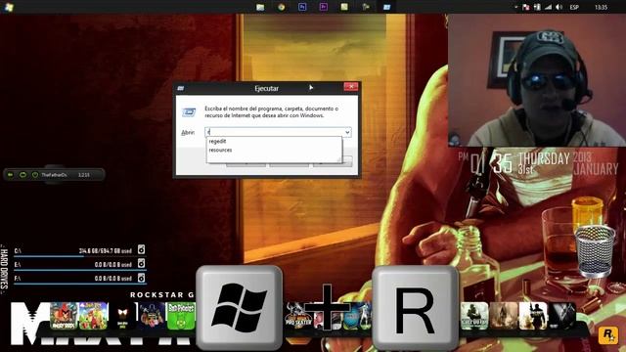Screen dimensions: 626x352
Task: Open Photoshop from the taskbar
Action: point(302,7)
